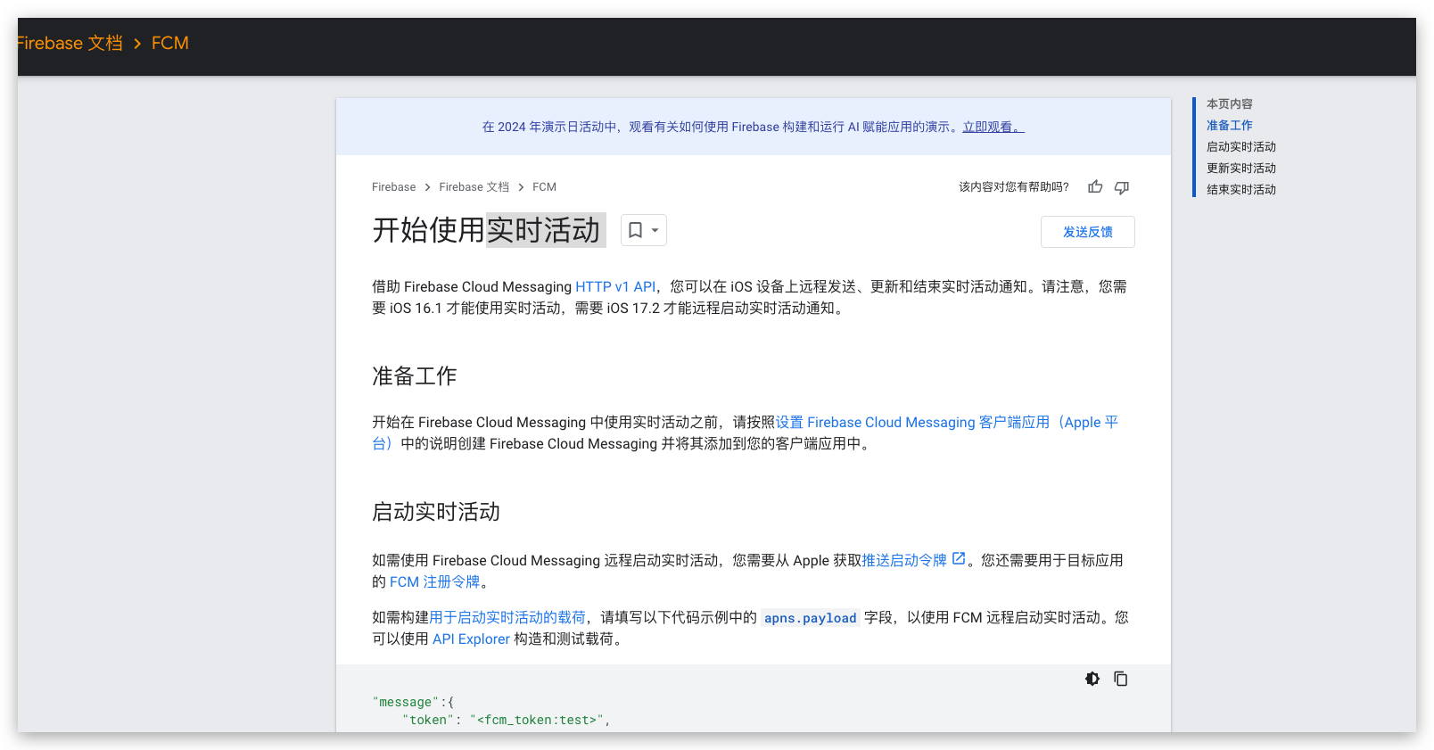Viewport: 1434px width, 750px height.
Task: Jump to 启动实时活动 in page contents
Action: [1240, 147]
